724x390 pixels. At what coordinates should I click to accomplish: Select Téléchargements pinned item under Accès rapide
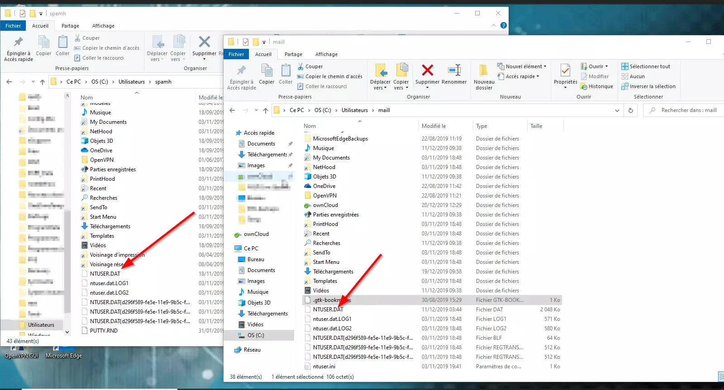(267, 155)
